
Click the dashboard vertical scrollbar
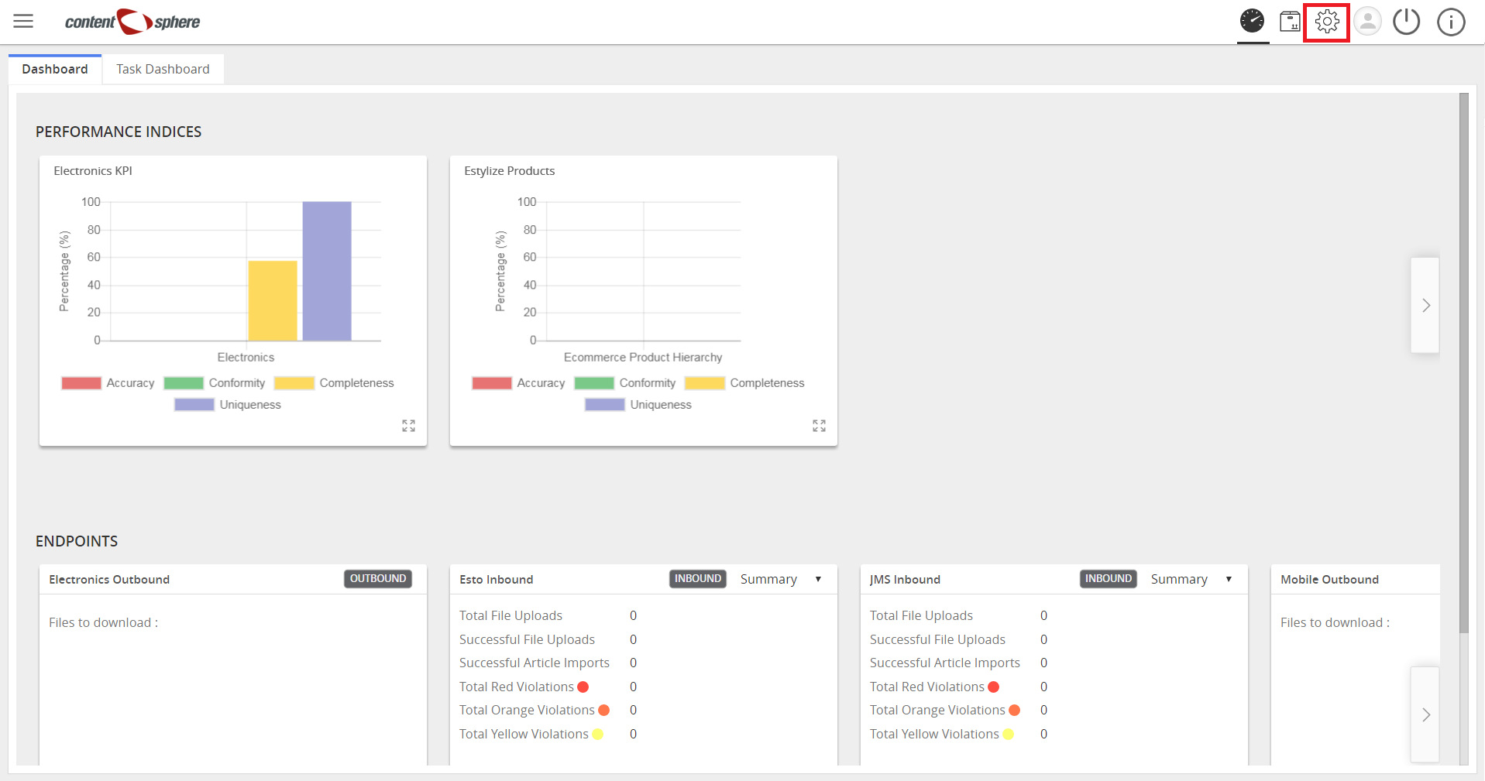[1463, 364]
